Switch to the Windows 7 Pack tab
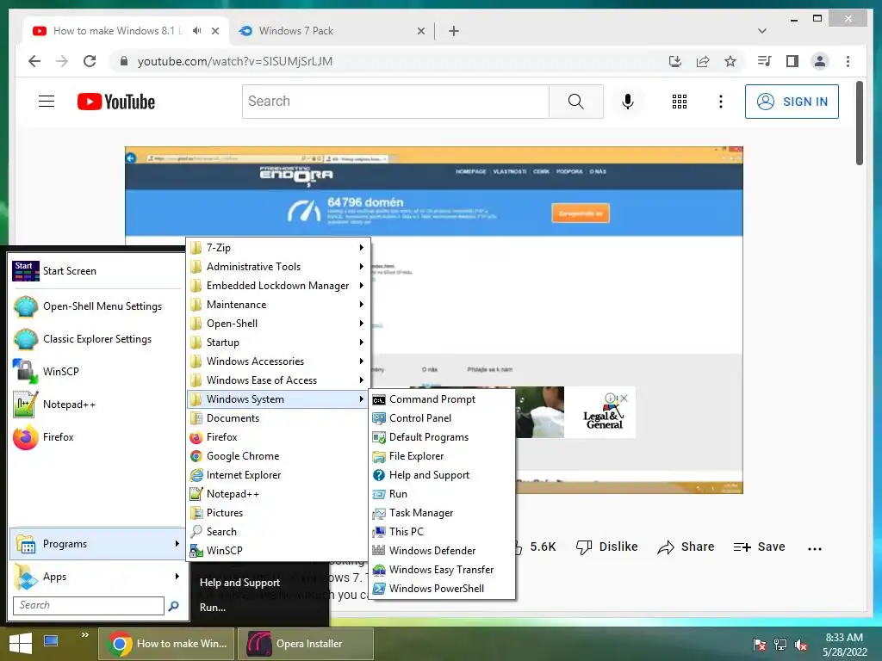Image resolution: width=882 pixels, height=661 pixels. point(332,31)
